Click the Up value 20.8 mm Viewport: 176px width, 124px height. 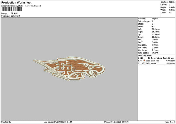155,35
